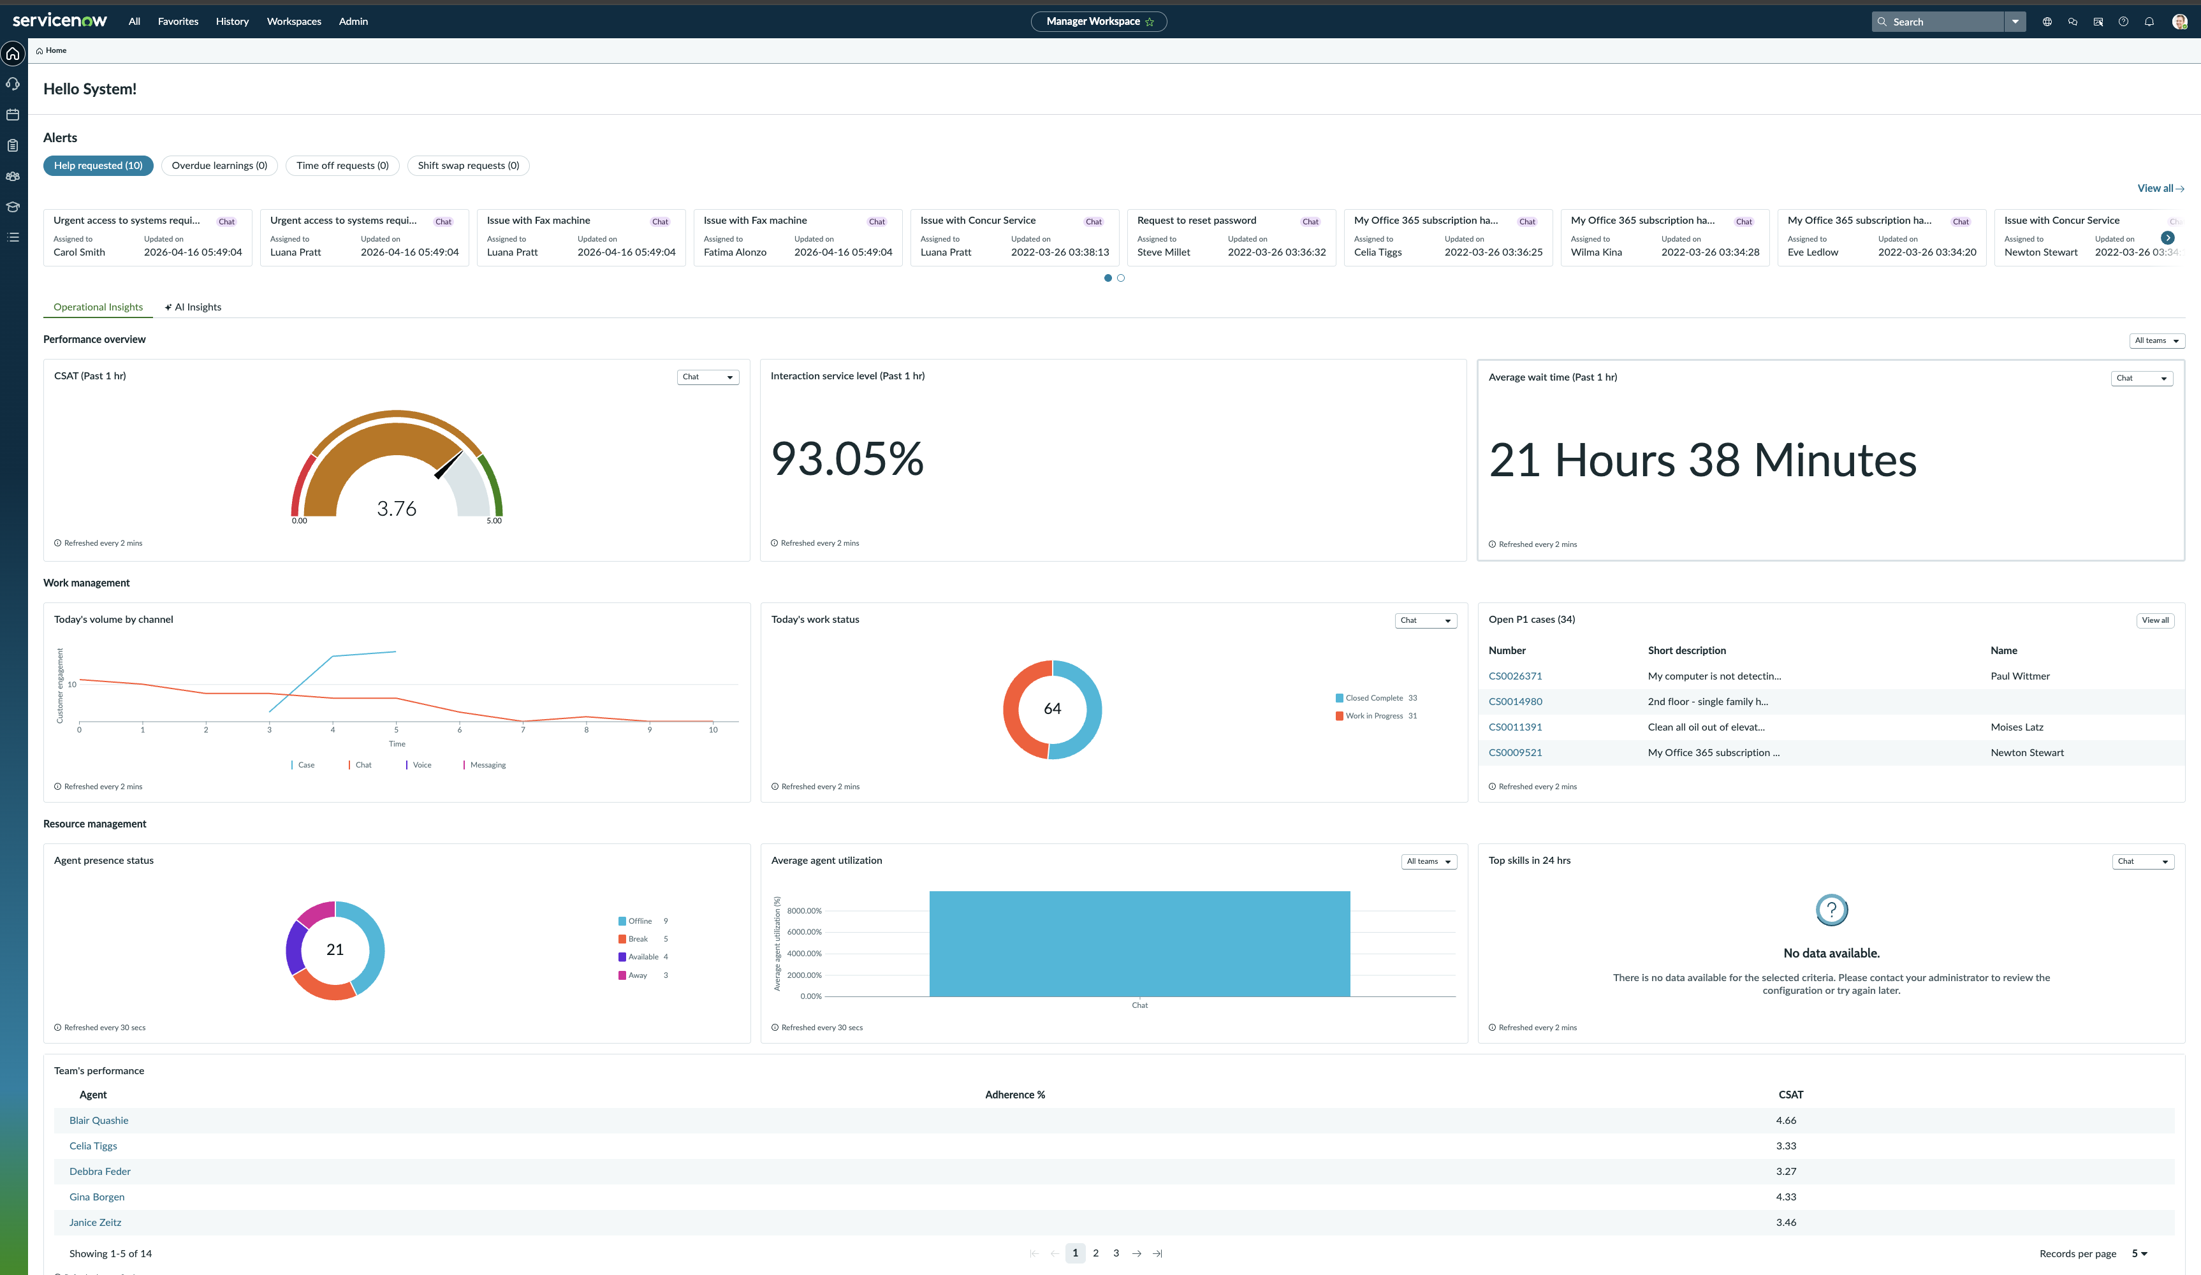Open the search scope dropdown arrow
The height and width of the screenshot is (1275, 2201).
(x=2015, y=22)
